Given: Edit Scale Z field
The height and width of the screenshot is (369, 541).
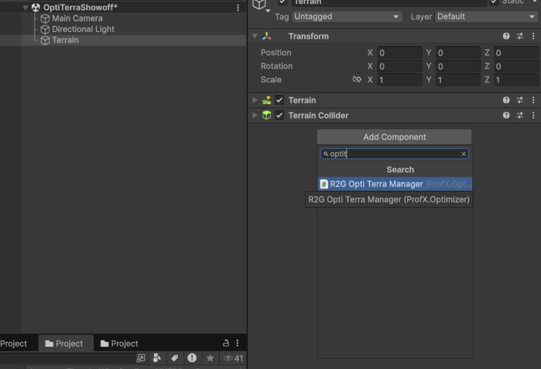Looking at the screenshot, I should click(x=517, y=80).
